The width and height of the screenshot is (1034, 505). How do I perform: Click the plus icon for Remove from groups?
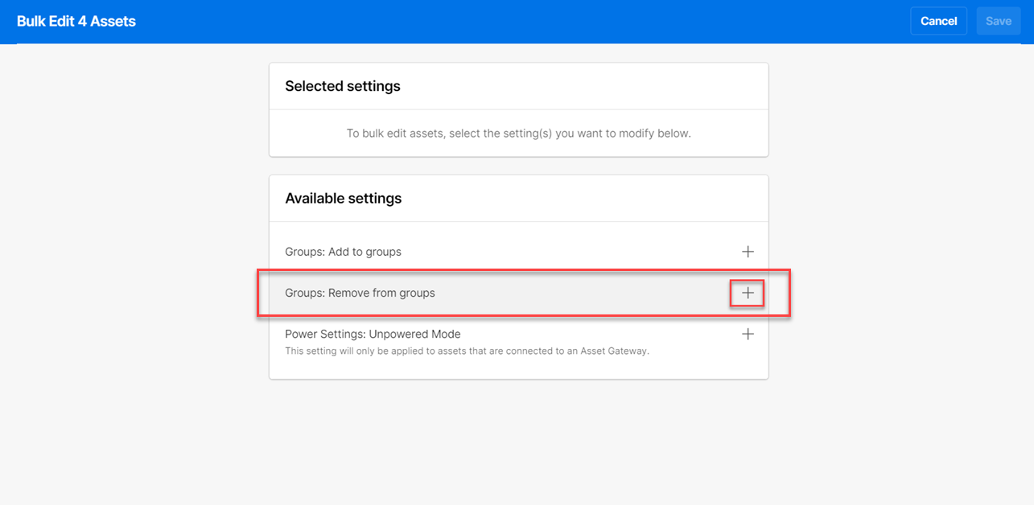click(x=748, y=294)
